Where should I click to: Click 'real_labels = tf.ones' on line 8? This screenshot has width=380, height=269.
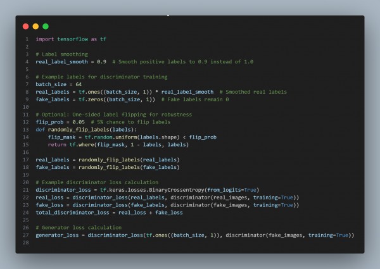coord(68,92)
